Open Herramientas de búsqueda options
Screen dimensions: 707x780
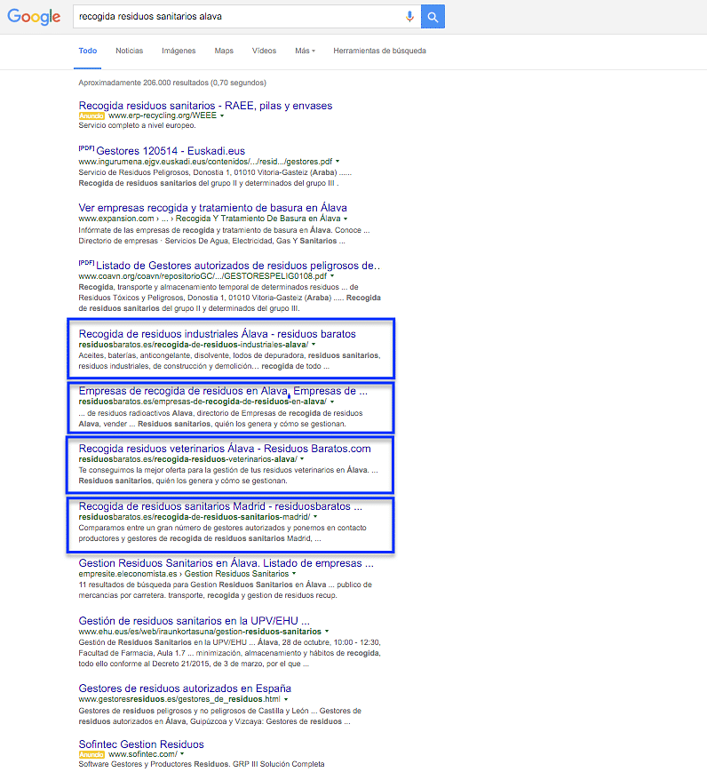379,51
